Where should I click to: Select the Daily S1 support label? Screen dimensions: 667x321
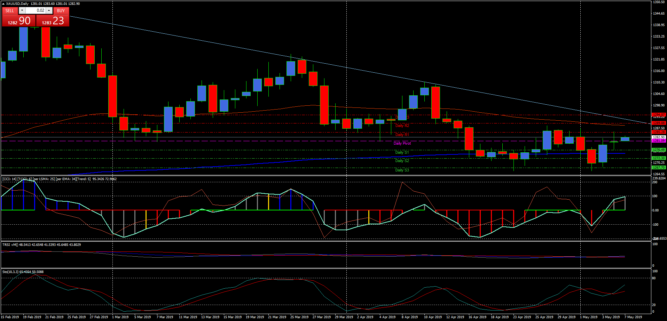pos(402,152)
